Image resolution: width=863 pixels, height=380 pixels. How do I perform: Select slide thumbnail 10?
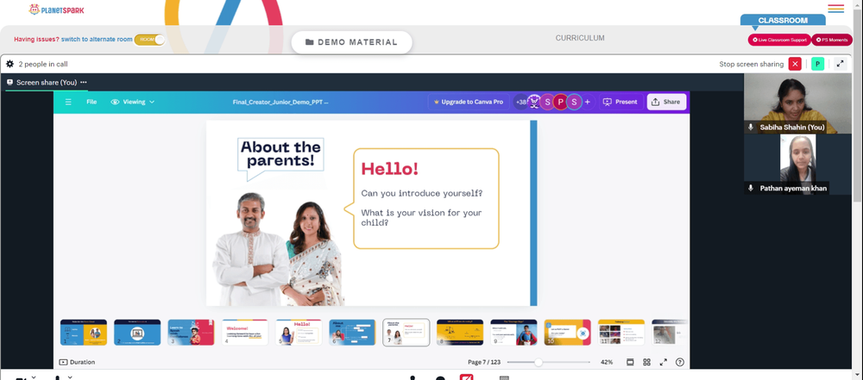click(568, 332)
